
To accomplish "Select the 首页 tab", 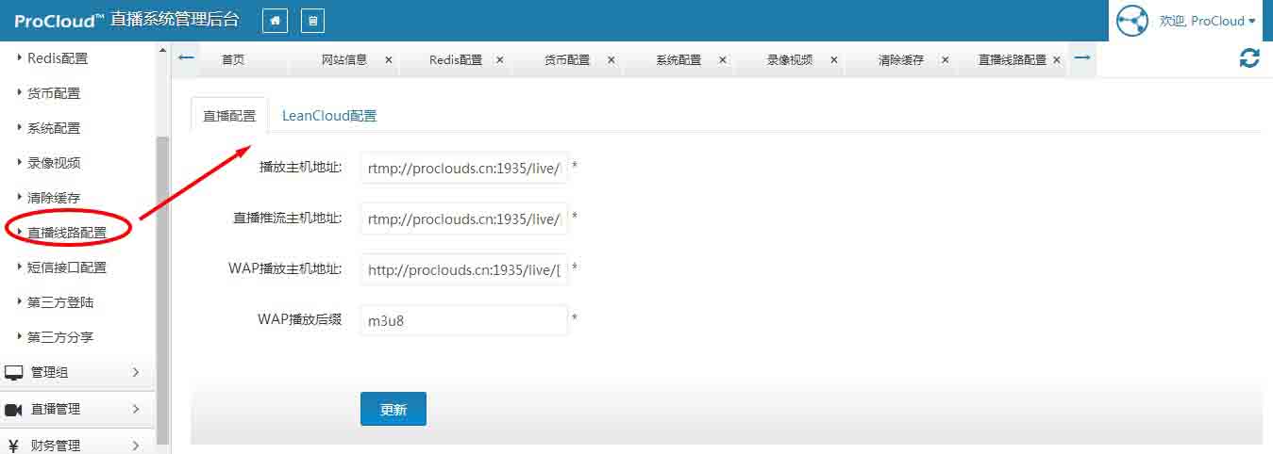I will pos(233,59).
